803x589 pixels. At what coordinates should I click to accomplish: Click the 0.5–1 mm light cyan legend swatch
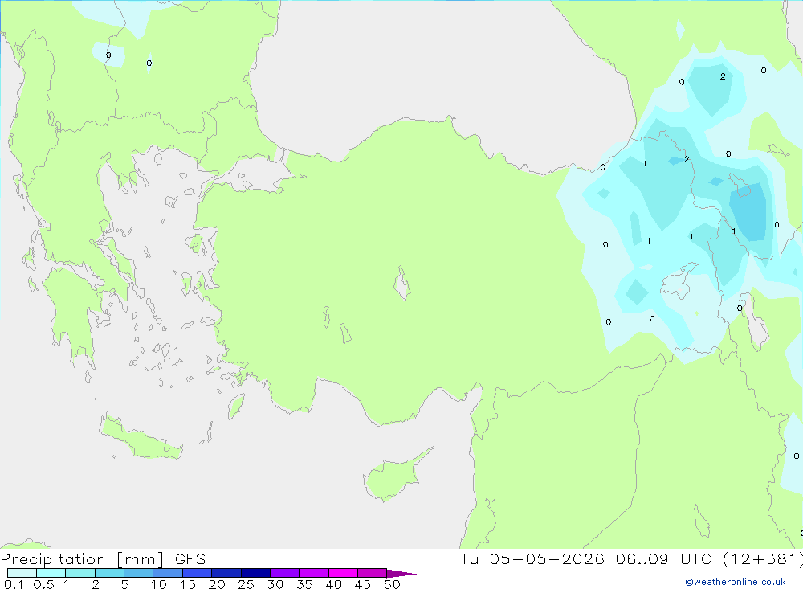point(51,573)
